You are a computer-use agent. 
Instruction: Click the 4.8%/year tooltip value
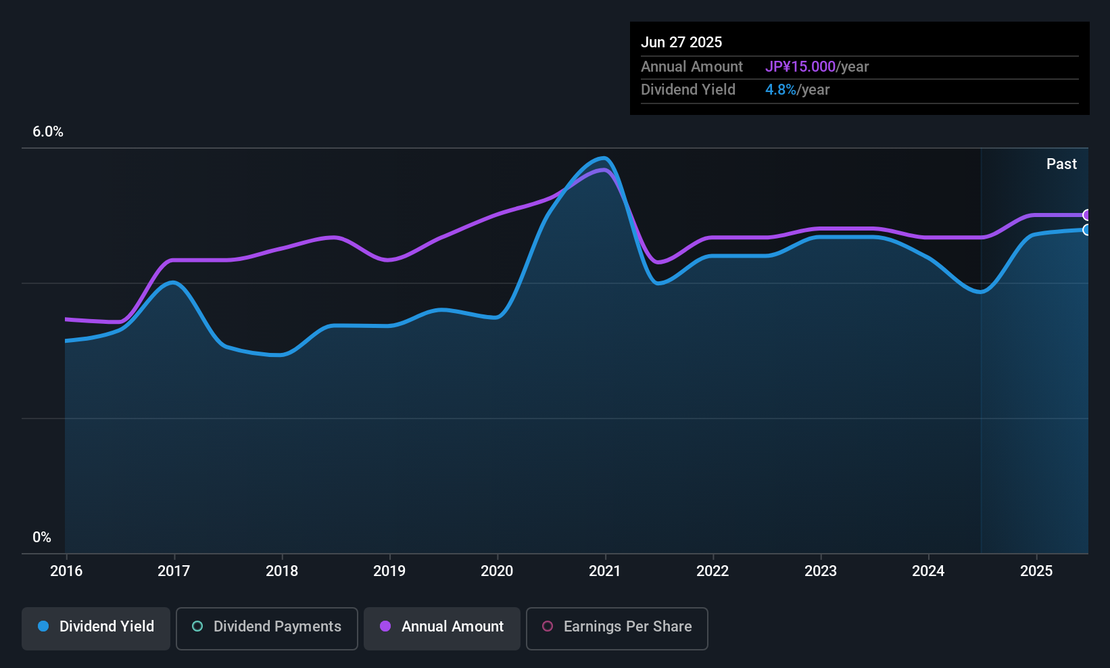(x=797, y=90)
